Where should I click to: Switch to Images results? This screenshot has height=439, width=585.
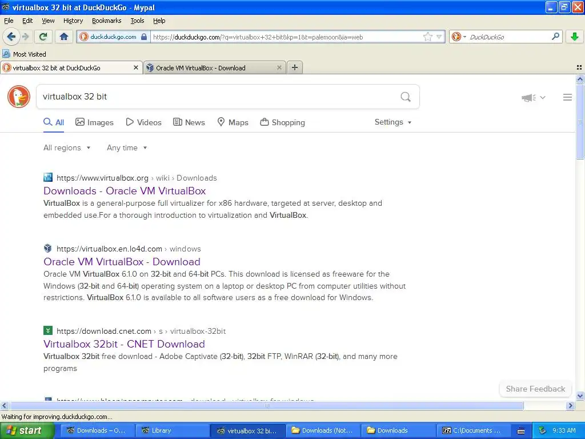(94, 122)
